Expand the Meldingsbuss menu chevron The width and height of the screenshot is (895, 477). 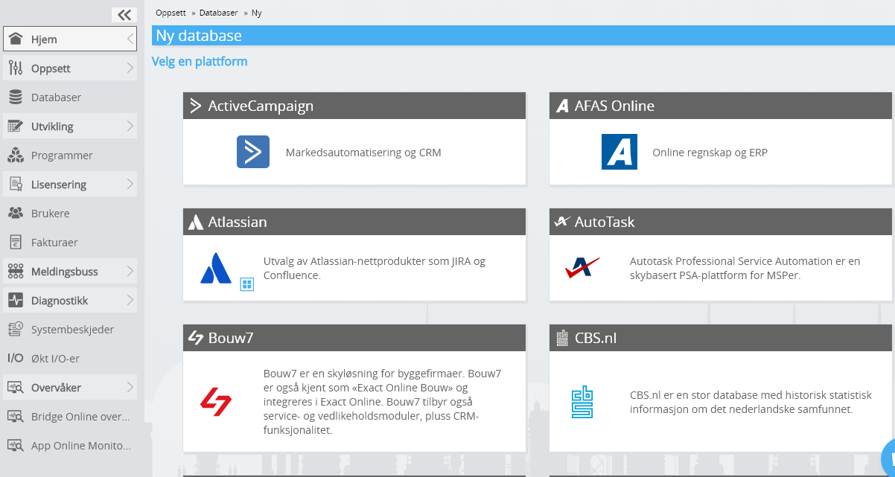(x=130, y=272)
